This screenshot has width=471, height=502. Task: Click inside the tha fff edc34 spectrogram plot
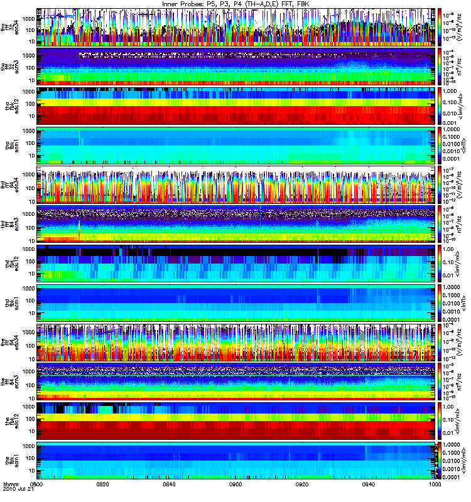(235, 27)
